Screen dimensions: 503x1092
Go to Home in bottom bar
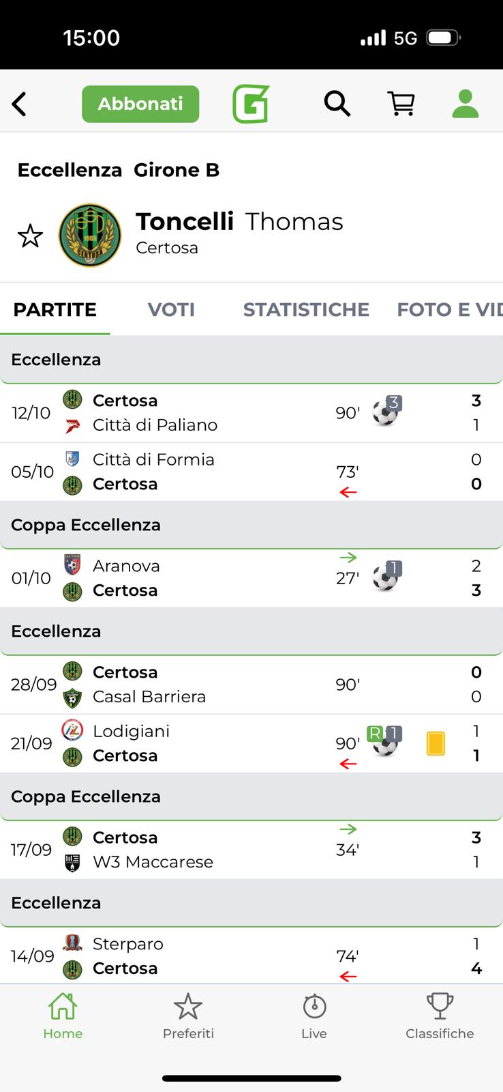[63, 1015]
